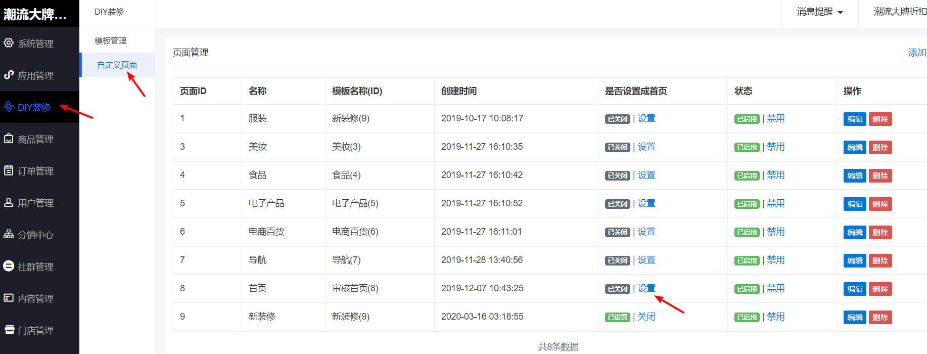Close homepage setting for page 新装修
The image size is (927, 354).
pos(646,317)
